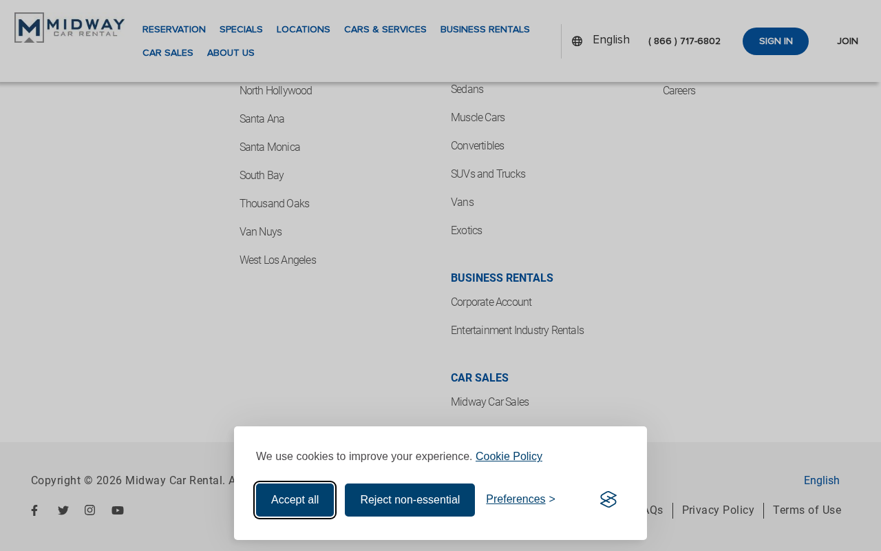
Task: Open the Cars & Services menu
Action: (x=385, y=30)
